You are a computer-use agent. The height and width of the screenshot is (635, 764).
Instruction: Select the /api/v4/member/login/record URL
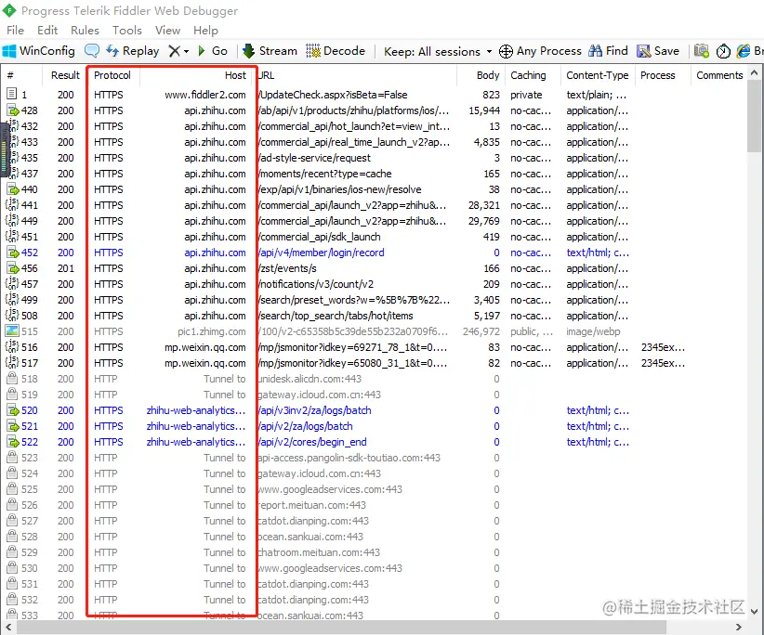[x=321, y=253]
